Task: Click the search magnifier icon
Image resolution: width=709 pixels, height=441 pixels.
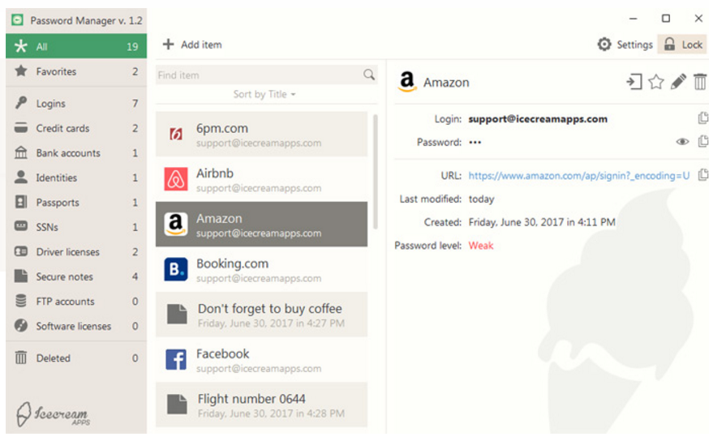Action: 369,75
